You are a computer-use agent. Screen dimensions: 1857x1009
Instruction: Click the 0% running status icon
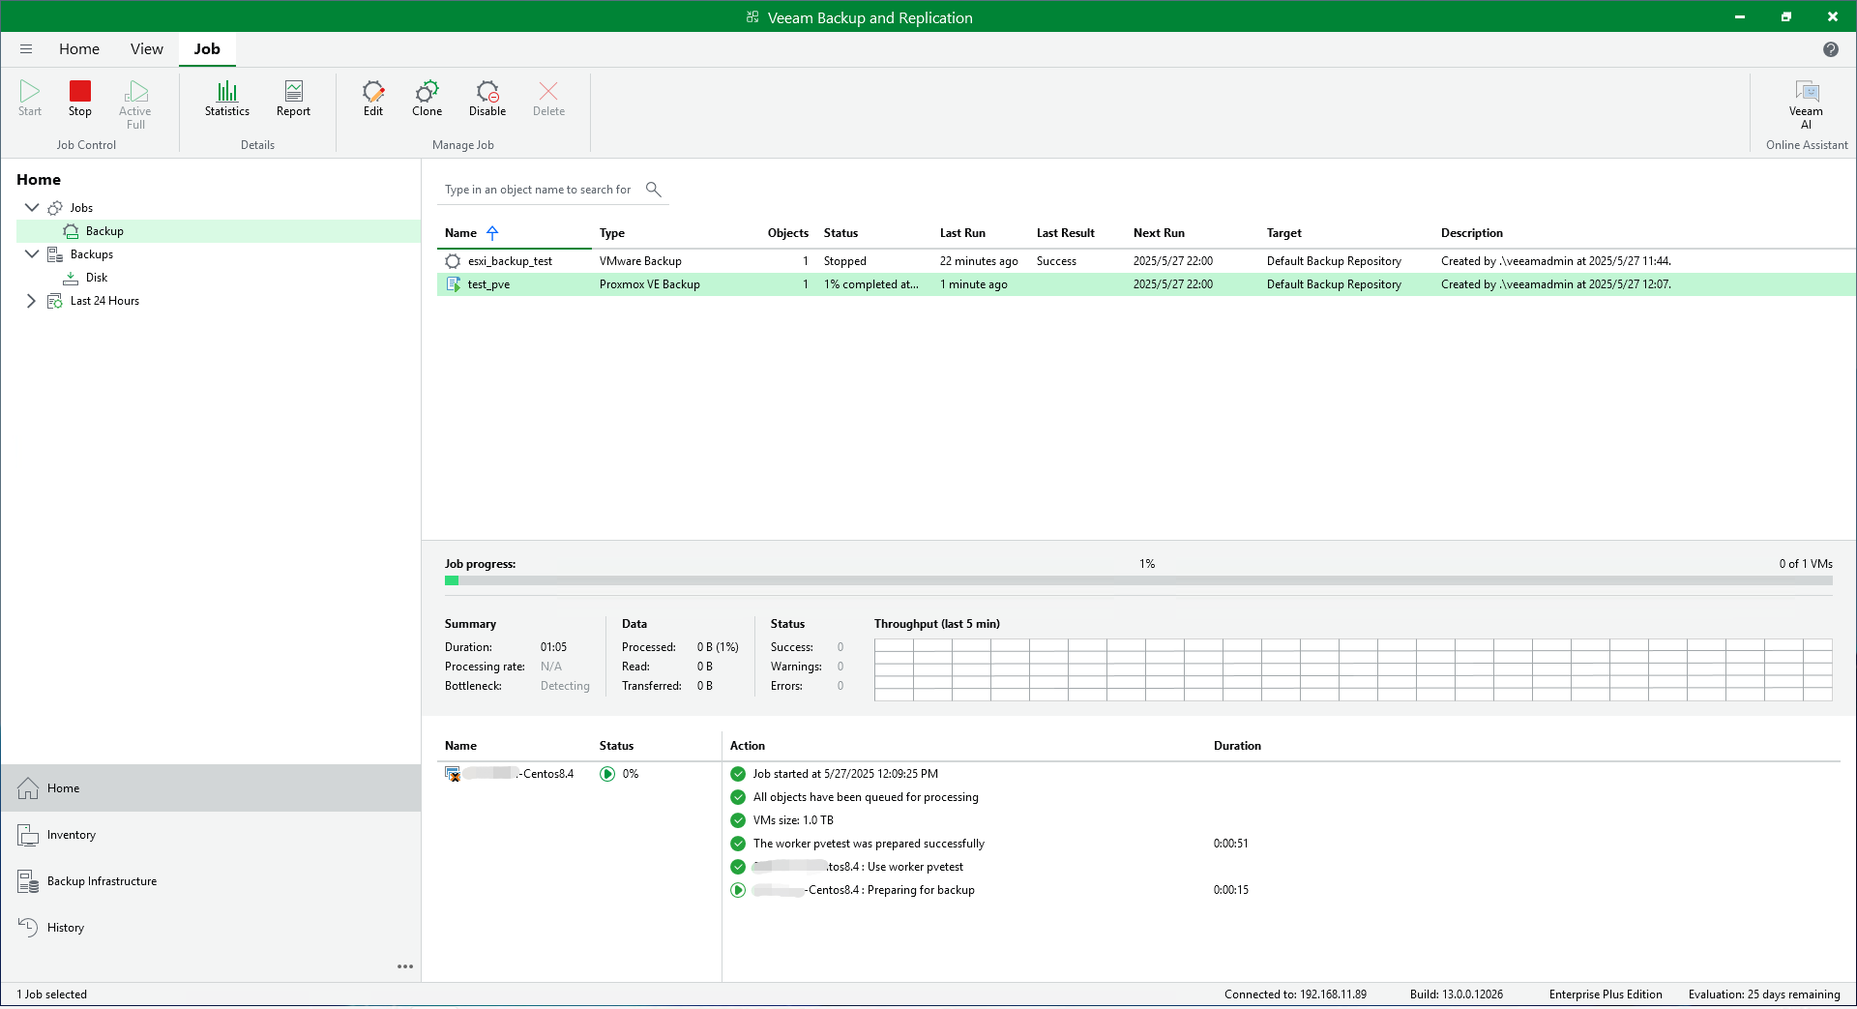pyautogui.click(x=607, y=774)
